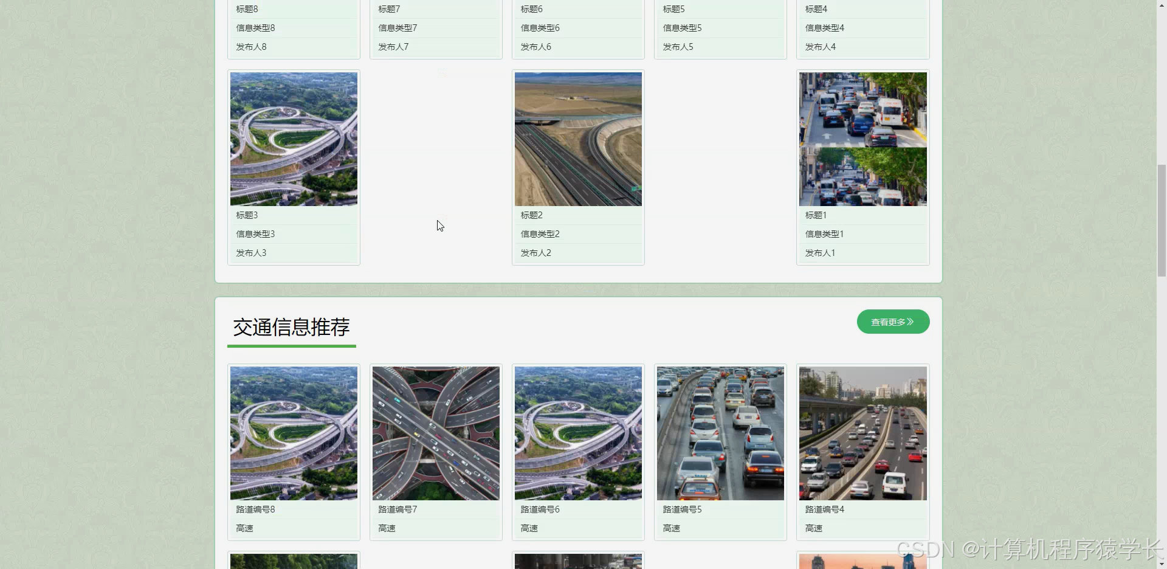Click the 标题4 text
This screenshot has height=569, width=1167.
[x=816, y=9]
